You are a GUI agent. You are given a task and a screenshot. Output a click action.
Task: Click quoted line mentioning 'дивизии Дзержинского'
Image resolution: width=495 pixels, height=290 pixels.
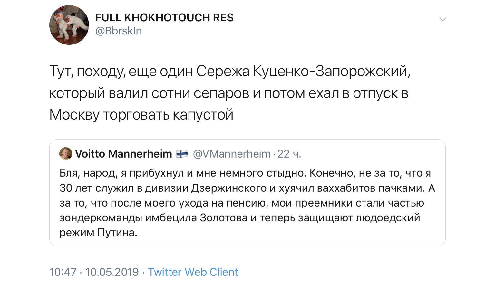pyautogui.click(x=247, y=188)
